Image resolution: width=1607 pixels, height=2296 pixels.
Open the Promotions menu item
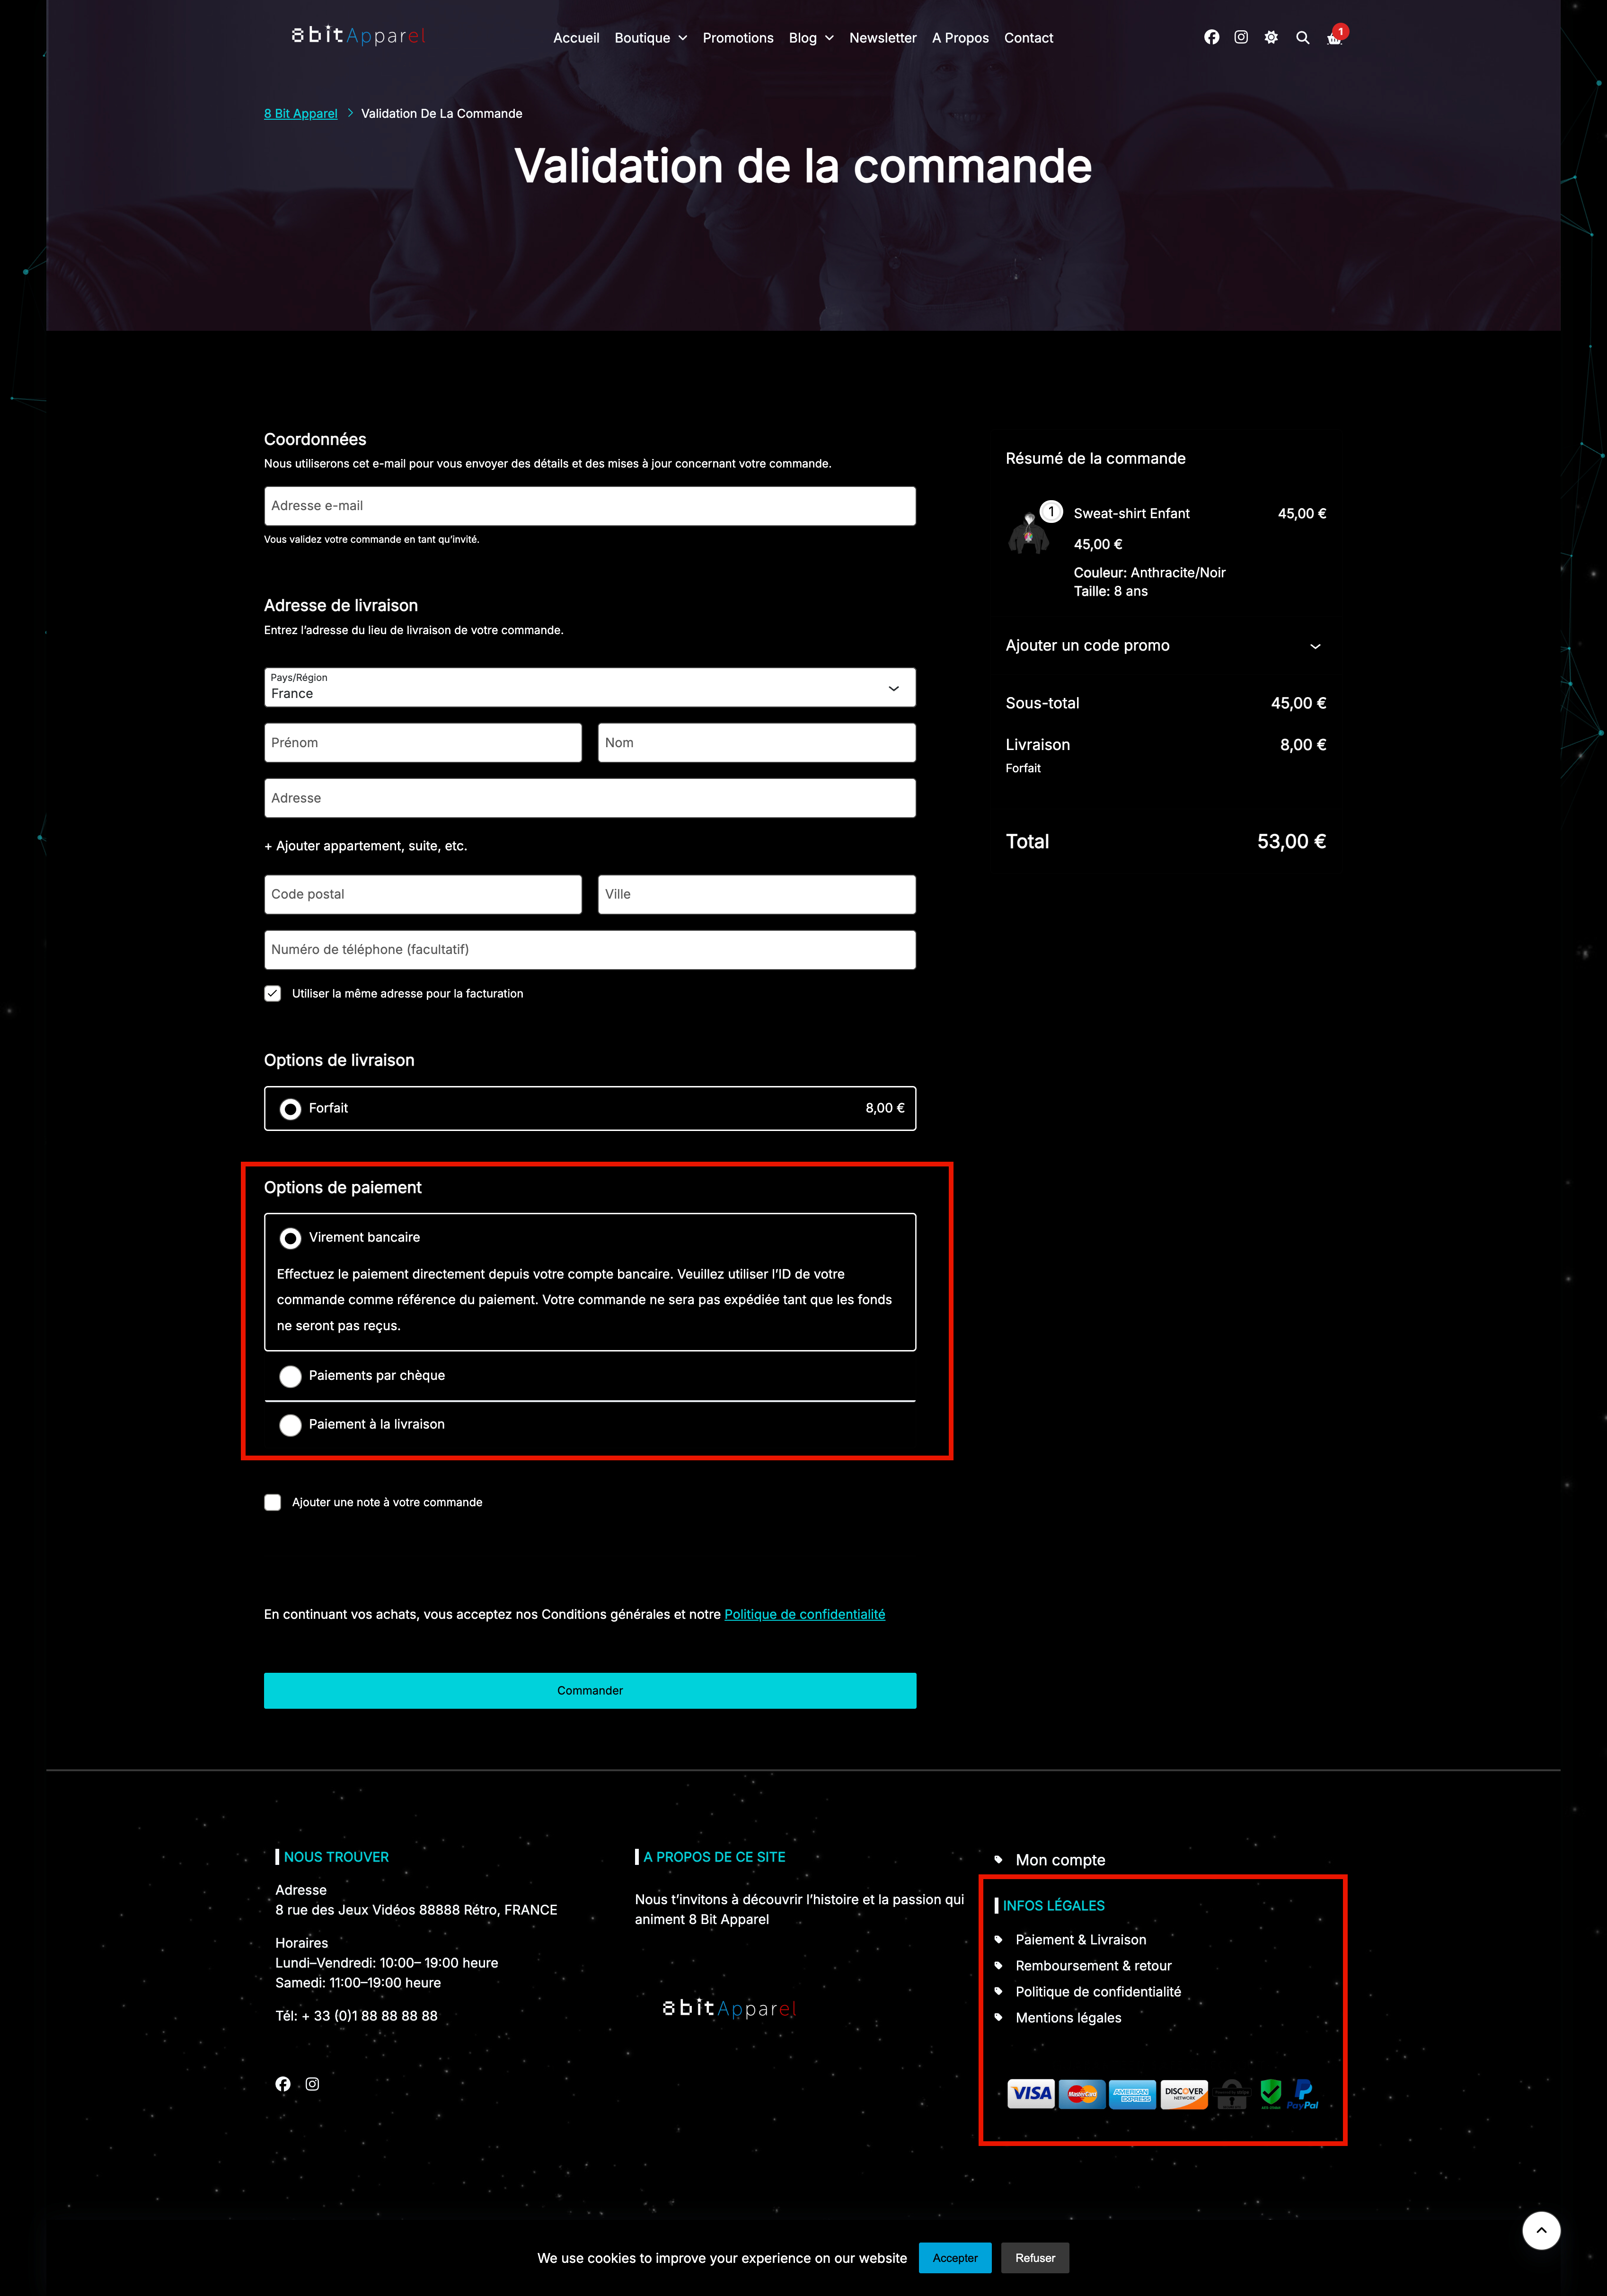click(x=738, y=38)
